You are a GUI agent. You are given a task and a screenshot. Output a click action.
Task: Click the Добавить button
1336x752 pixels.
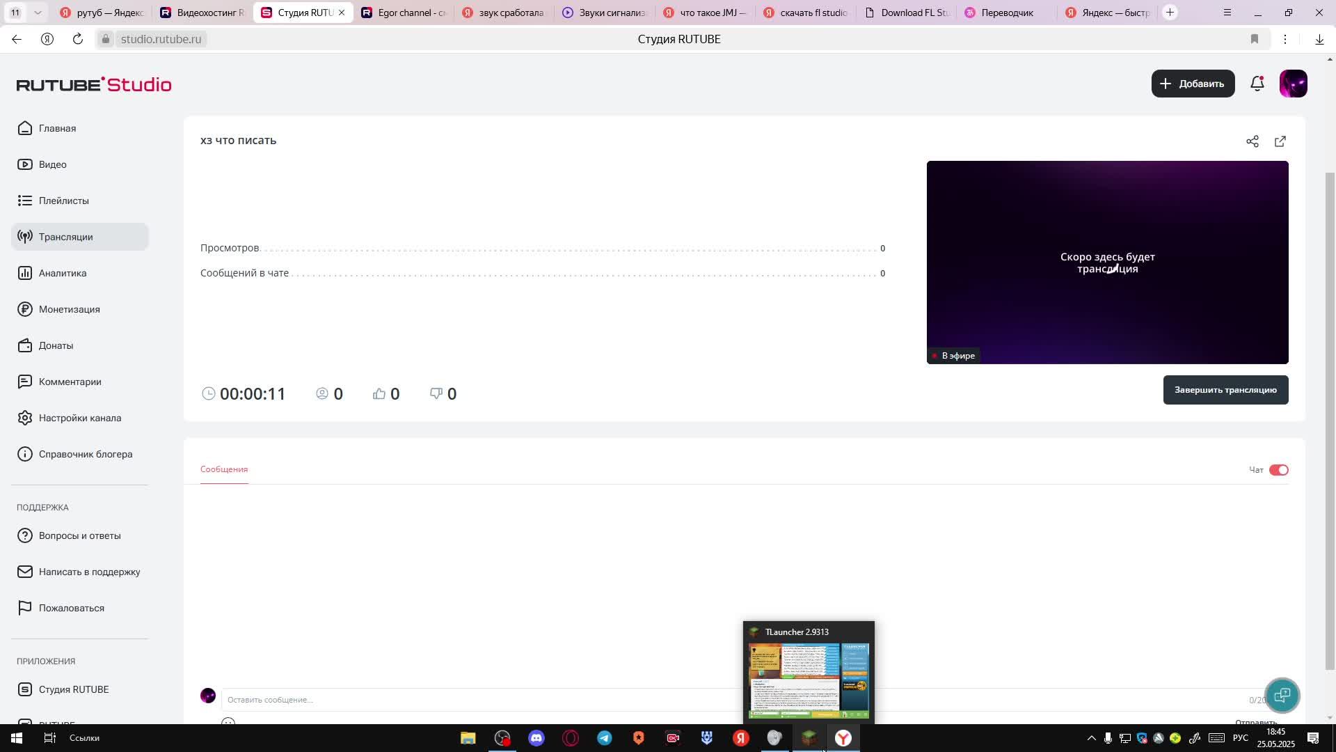point(1193,84)
